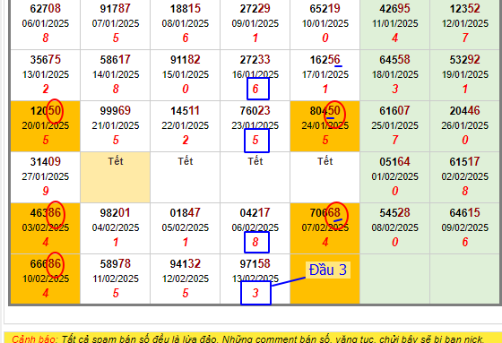Viewport: 502px width, 343px height.
Task: Click the blue boxed 5 under 23/01/2025
Action: [x=256, y=141]
